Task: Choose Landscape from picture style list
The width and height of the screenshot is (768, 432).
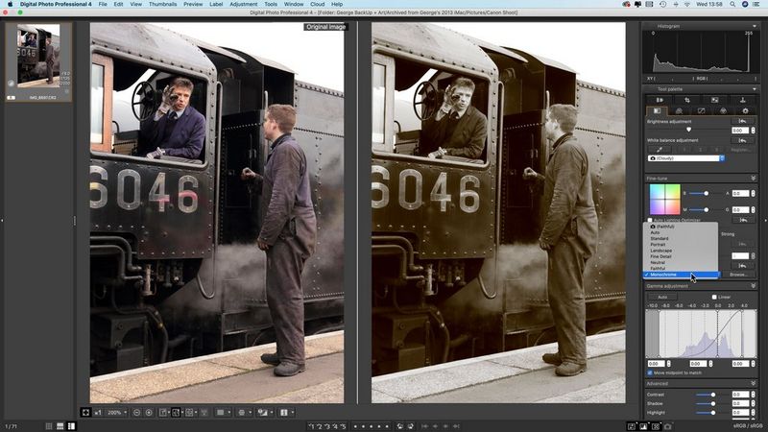Action: click(x=660, y=250)
